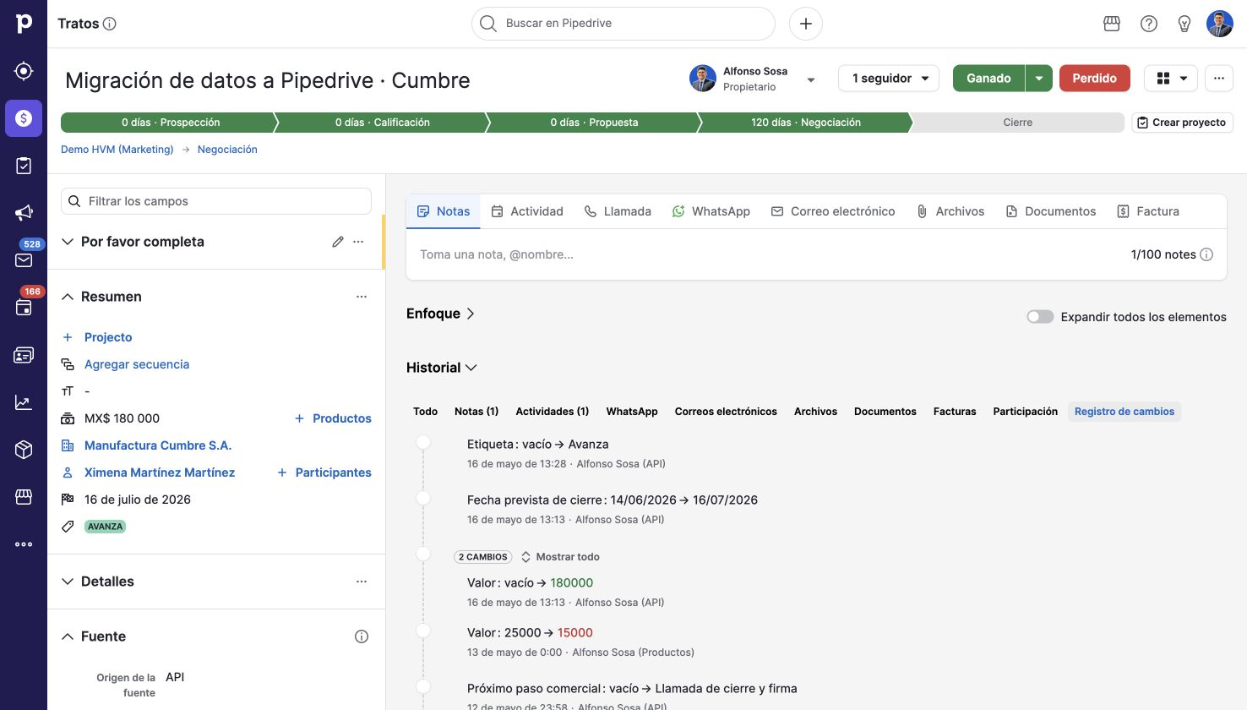This screenshot has height=710, width=1247.
Task: Collapse the Resumen section
Action: click(68, 297)
